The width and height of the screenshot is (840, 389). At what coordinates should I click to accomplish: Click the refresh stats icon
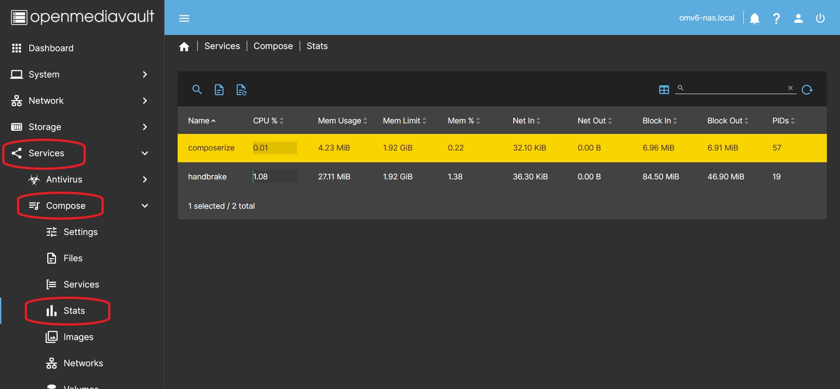(x=807, y=90)
